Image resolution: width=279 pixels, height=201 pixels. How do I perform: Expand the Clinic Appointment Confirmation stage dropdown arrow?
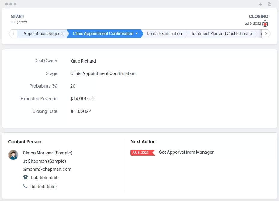click(x=136, y=34)
